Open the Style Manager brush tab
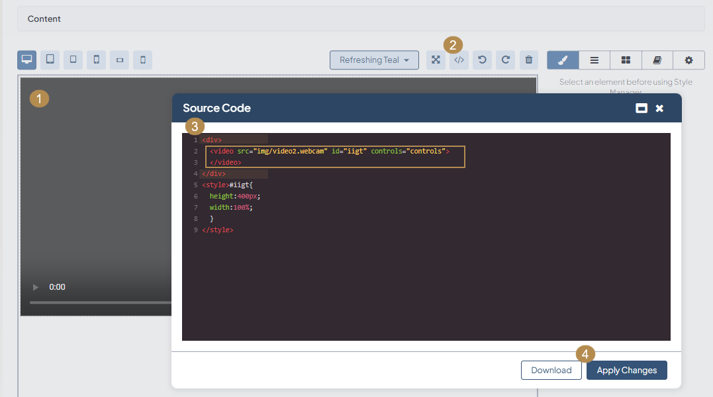Screen dimensions: 713x397 [x=563, y=60]
